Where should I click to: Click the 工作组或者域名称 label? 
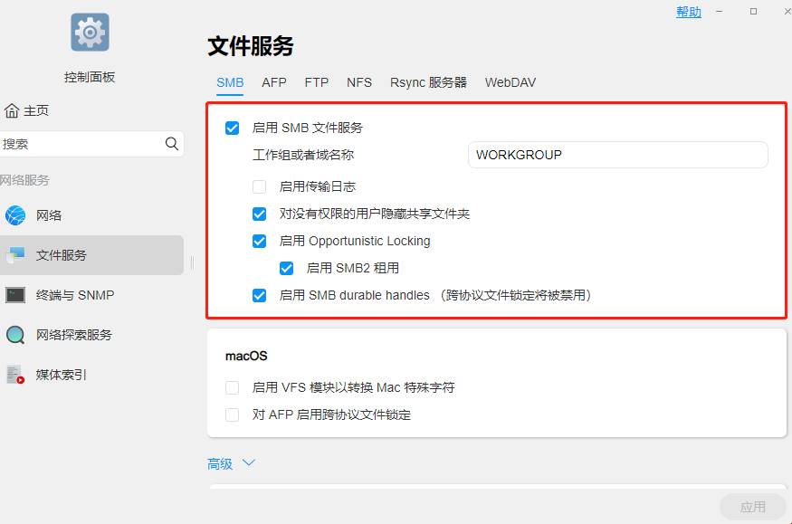[x=303, y=155]
